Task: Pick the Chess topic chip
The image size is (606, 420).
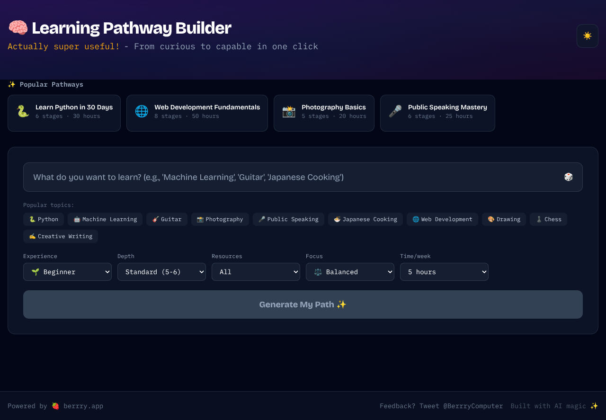Action: click(548, 219)
